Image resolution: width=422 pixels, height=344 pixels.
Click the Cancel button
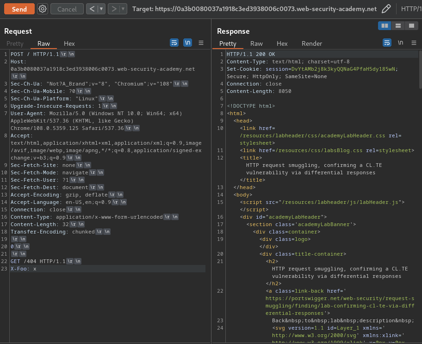click(67, 9)
